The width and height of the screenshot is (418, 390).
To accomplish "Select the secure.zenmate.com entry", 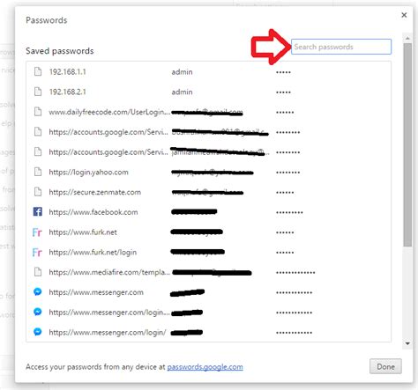I will click(208, 192).
